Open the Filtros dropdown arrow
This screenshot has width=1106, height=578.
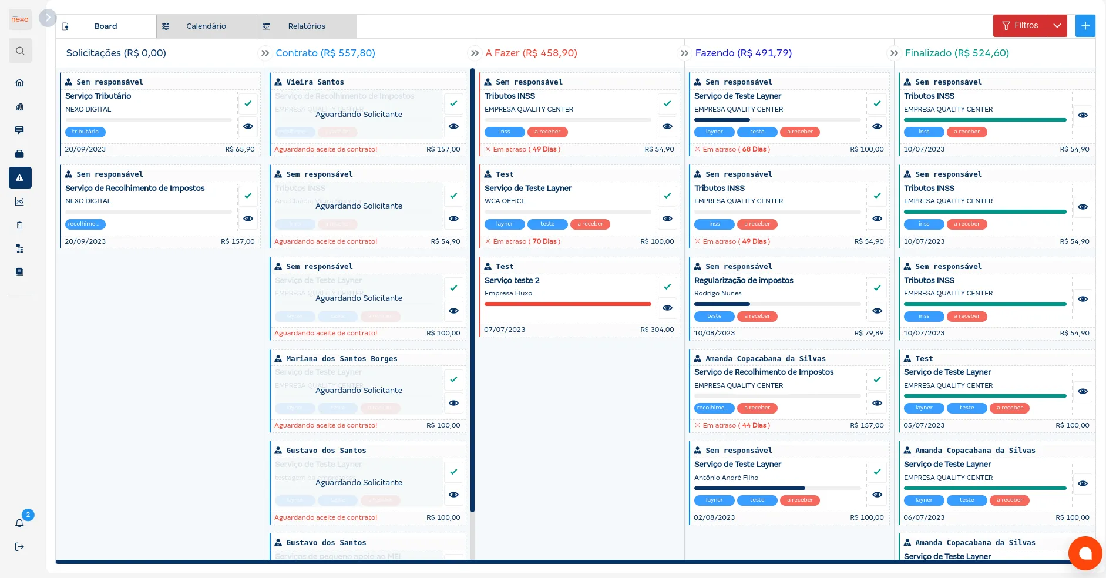1057,26
